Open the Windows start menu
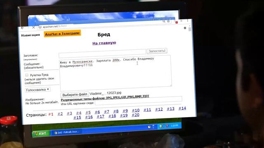 tap(40, 133)
